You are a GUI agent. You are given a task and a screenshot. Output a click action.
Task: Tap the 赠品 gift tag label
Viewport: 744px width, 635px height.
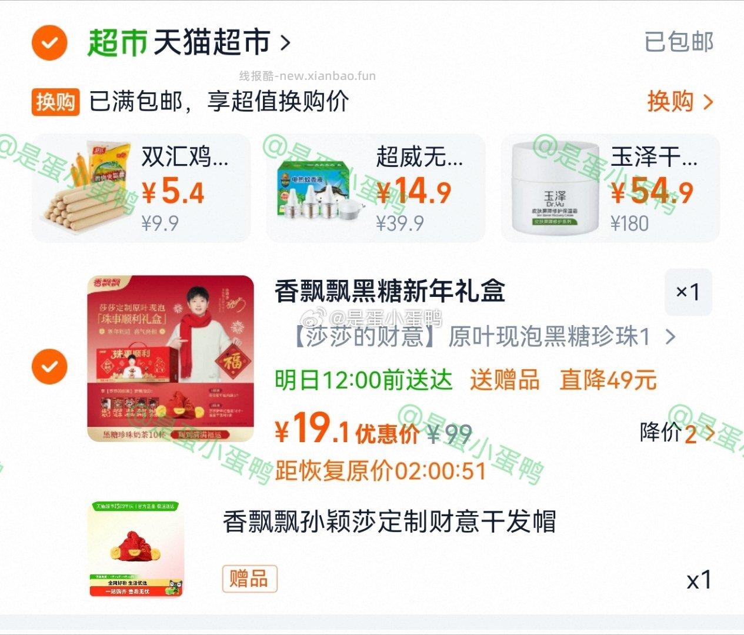(x=249, y=579)
